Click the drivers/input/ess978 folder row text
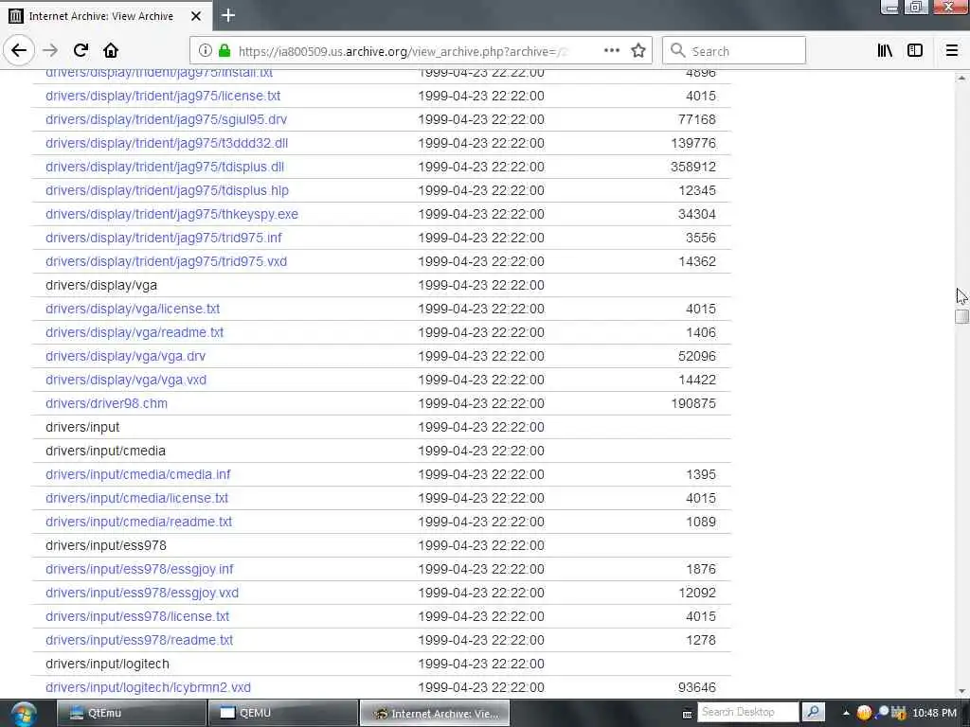The height and width of the screenshot is (727, 970). (x=106, y=545)
